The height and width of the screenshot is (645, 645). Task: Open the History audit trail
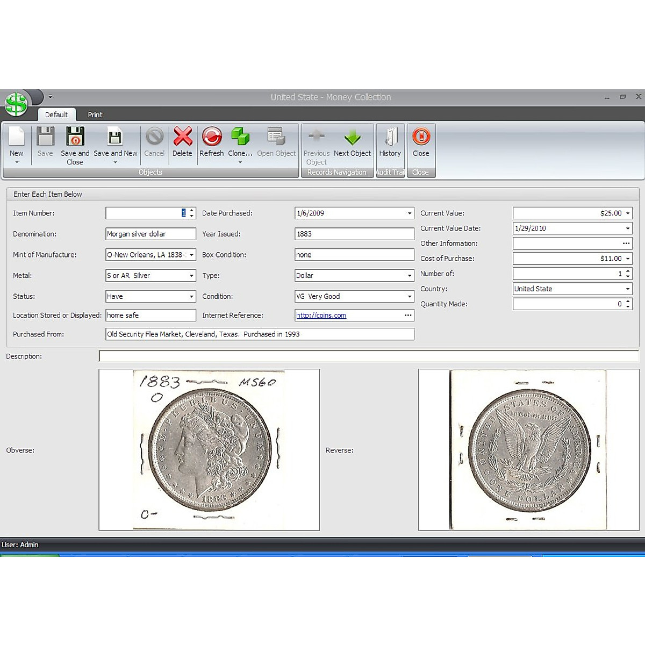tap(390, 141)
